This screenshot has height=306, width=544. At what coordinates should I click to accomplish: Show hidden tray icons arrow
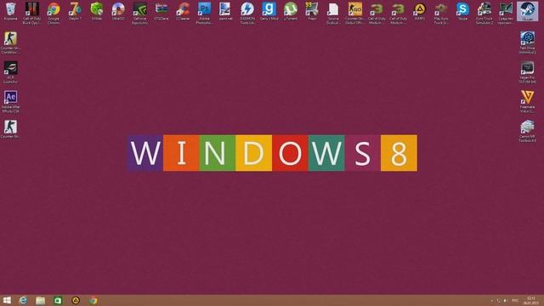click(491, 301)
